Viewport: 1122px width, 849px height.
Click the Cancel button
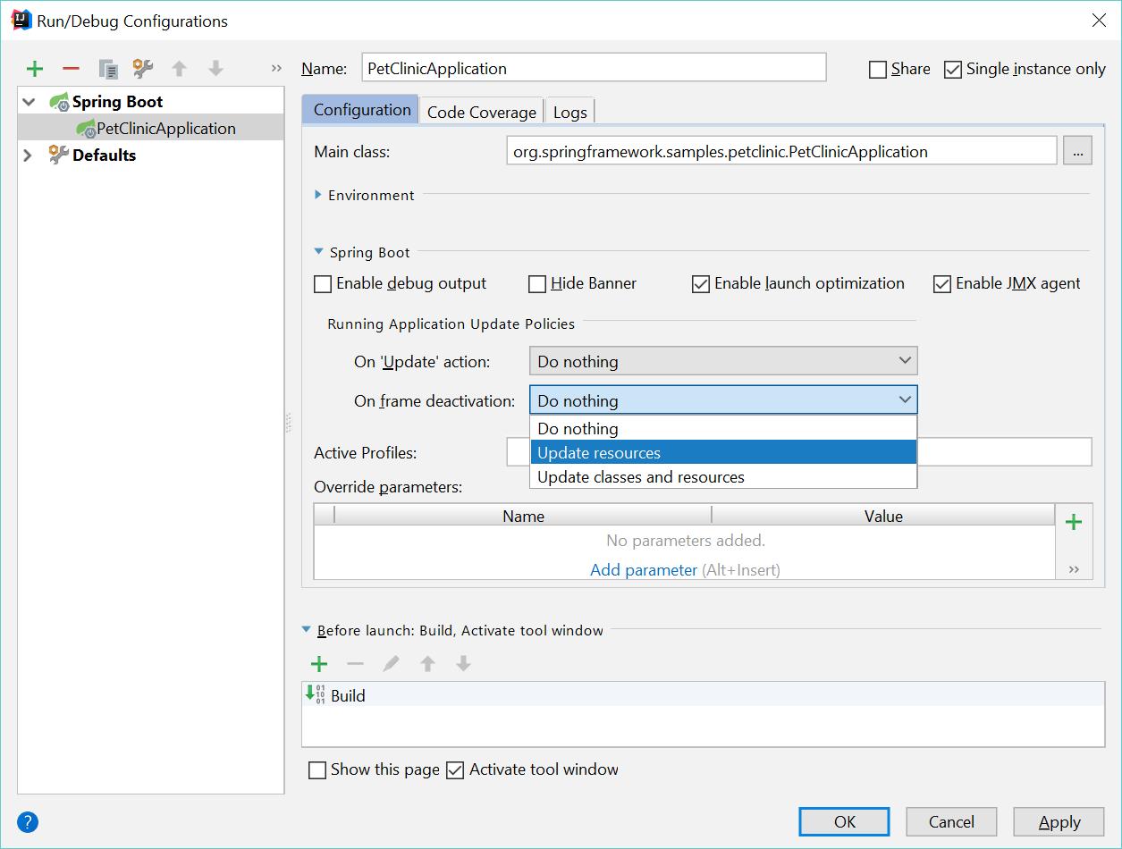point(951,822)
